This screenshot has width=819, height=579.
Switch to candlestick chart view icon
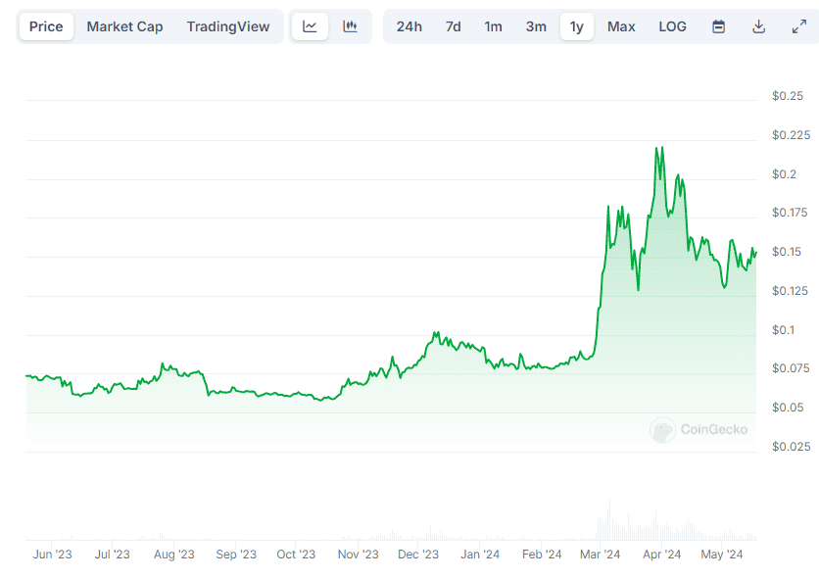(x=350, y=26)
